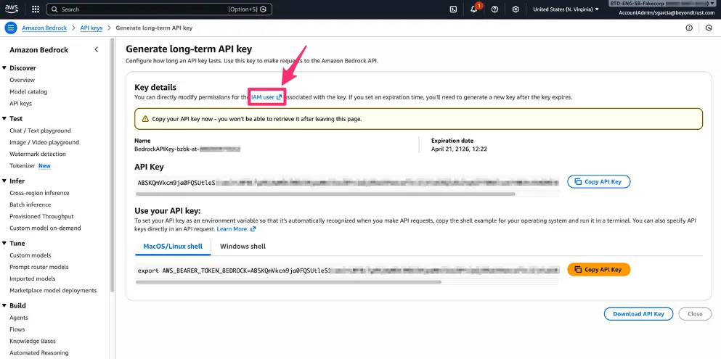Viewport: 721px width, 359px height.
Task: Click the Download API Key button
Action: [639, 314]
